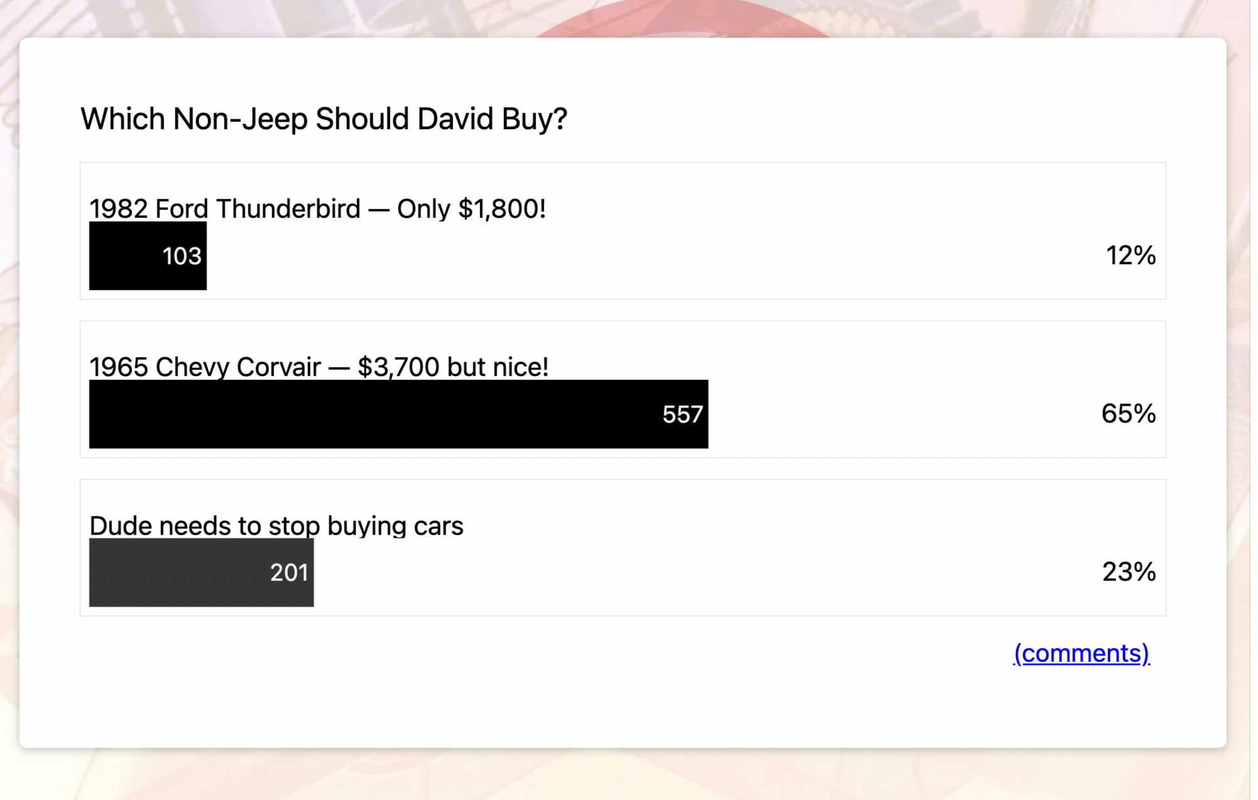
Task: Click the 557 vote count
Action: [682, 414]
